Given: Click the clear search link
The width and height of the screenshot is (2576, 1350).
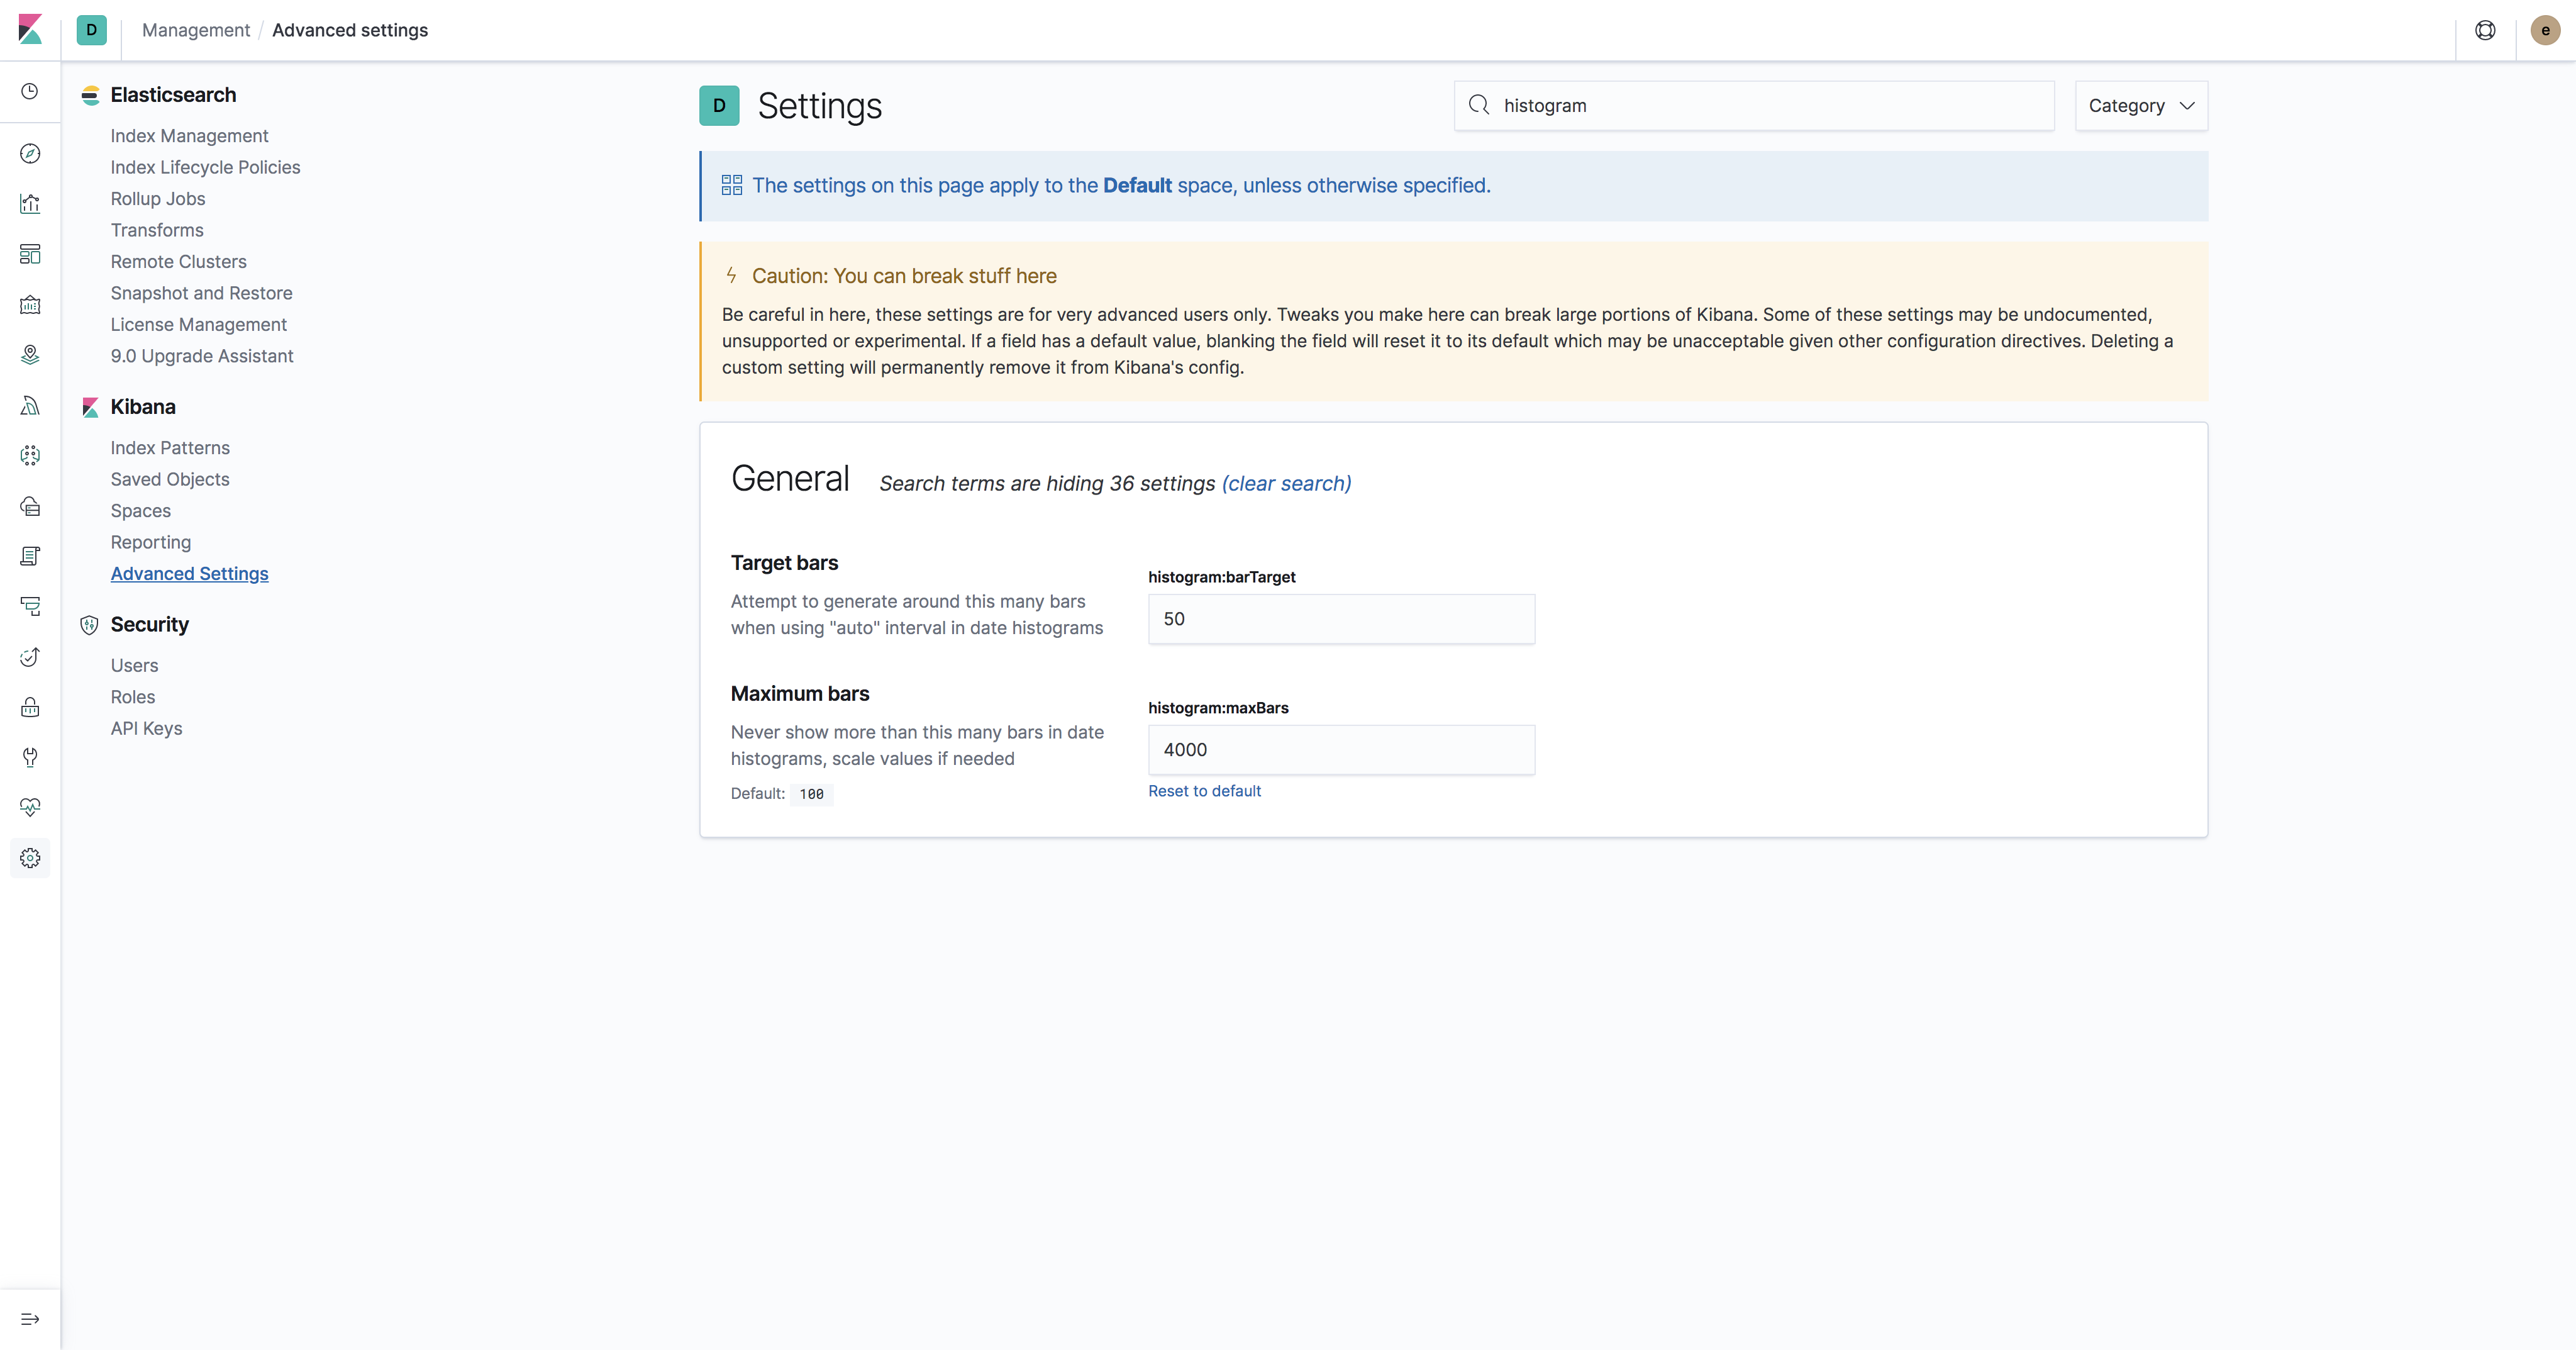Looking at the screenshot, I should pos(1286,483).
